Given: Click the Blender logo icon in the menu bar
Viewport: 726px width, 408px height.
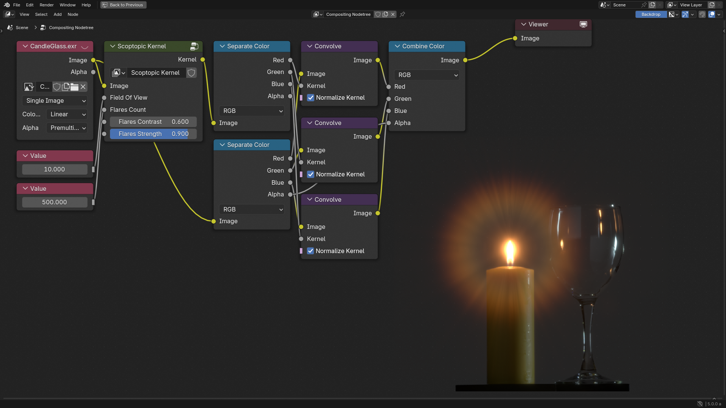Looking at the screenshot, I should pos(7,5).
